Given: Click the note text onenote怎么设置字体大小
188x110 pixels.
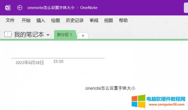Looking at the screenshot, I should (x=110, y=88).
